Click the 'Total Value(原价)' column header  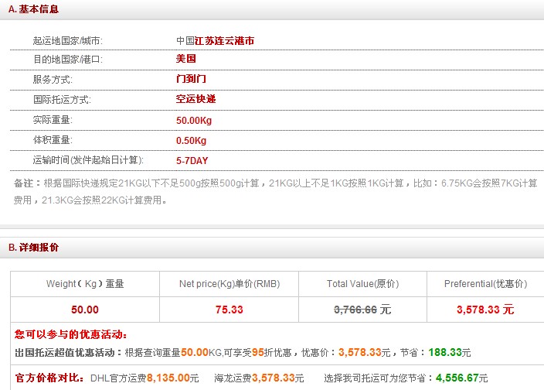(x=362, y=284)
